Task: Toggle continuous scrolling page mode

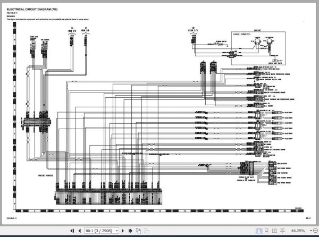Action: pos(266,231)
